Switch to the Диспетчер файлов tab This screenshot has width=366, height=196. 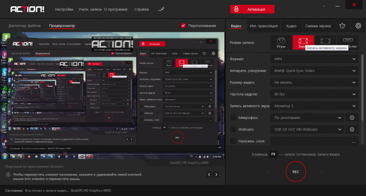pos(24,26)
